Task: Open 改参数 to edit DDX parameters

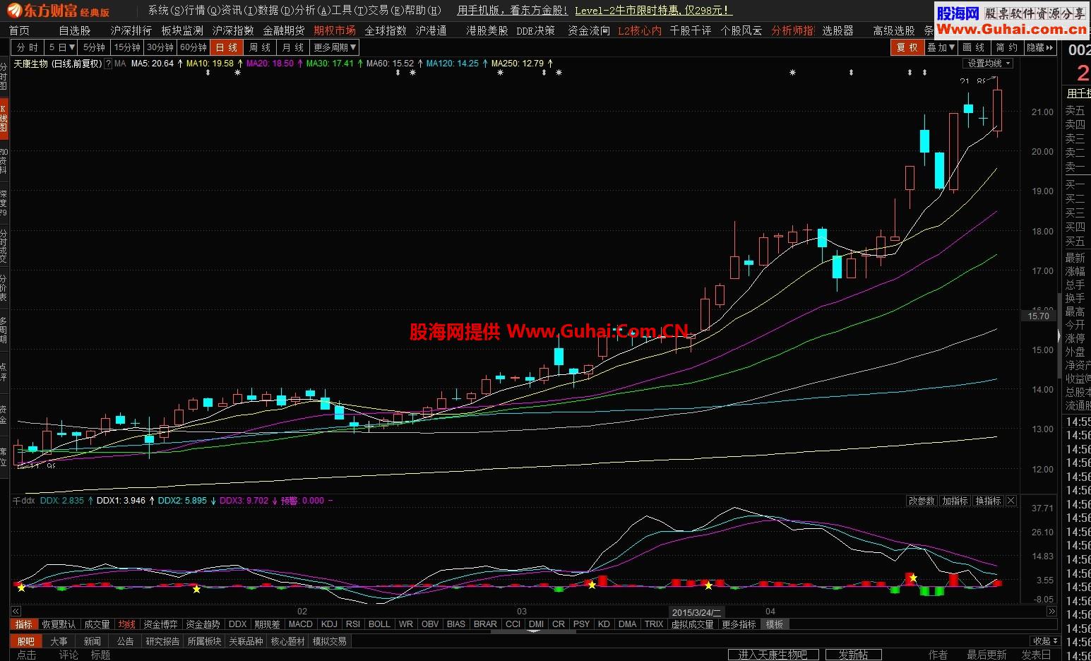Action: click(x=921, y=500)
